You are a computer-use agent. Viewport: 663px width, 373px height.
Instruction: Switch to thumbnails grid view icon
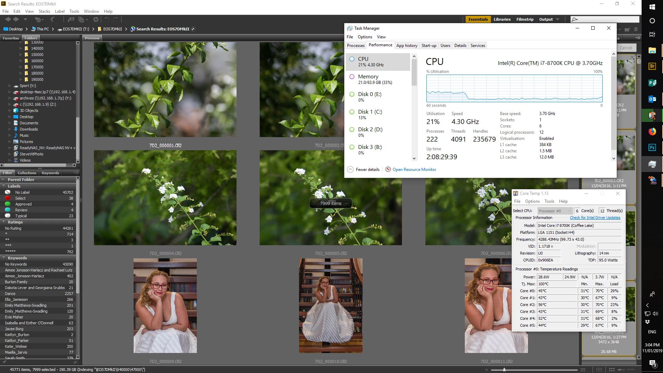tap(612, 370)
